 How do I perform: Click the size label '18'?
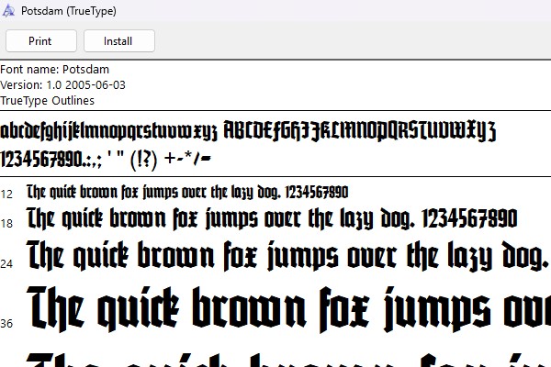(x=6, y=223)
